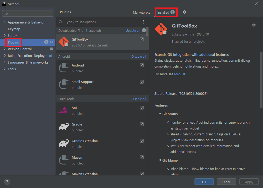Expand Languages & Frameworks section
Image resolution: width=263 pixels, height=188 pixels.
coord(5,62)
